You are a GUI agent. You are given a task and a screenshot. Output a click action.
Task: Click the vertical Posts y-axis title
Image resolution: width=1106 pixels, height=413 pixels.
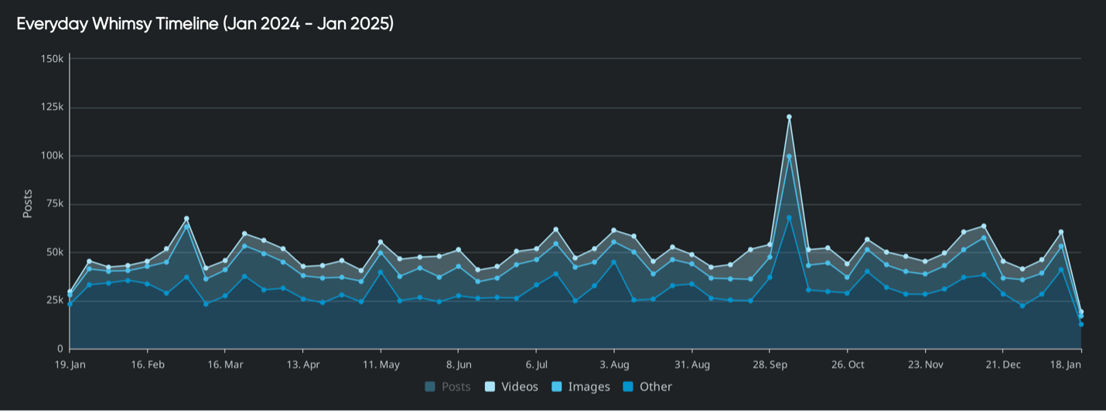pyautogui.click(x=27, y=203)
